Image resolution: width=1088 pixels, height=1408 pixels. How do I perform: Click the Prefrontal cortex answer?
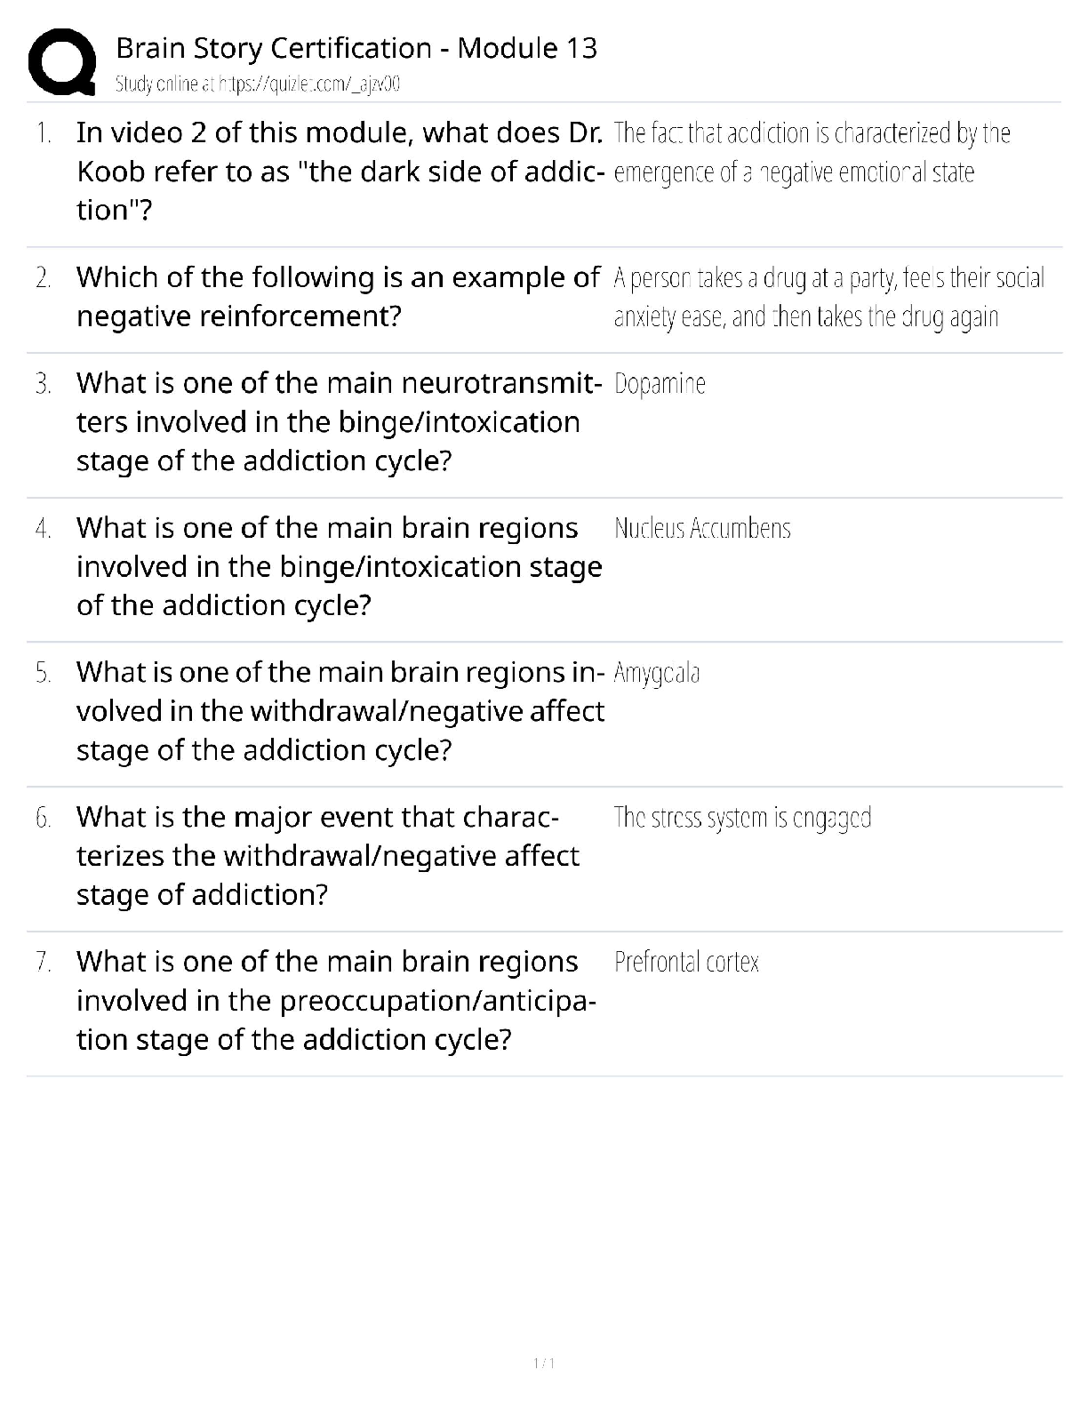tap(686, 963)
